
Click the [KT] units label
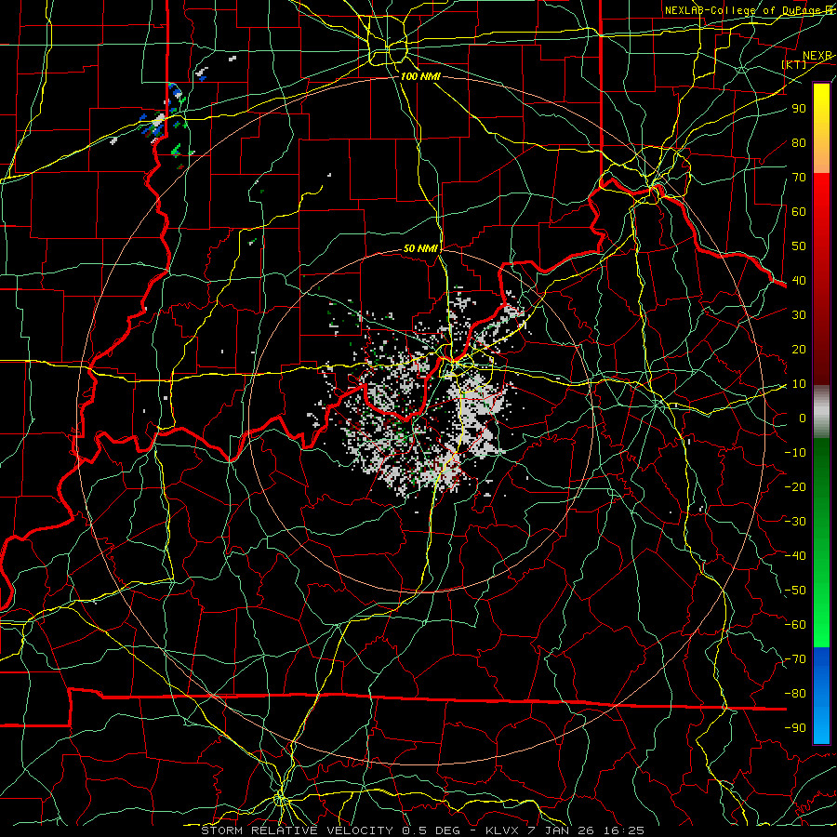coord(794,64)
